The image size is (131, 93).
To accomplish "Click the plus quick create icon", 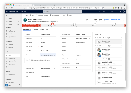I will point(104,11).
